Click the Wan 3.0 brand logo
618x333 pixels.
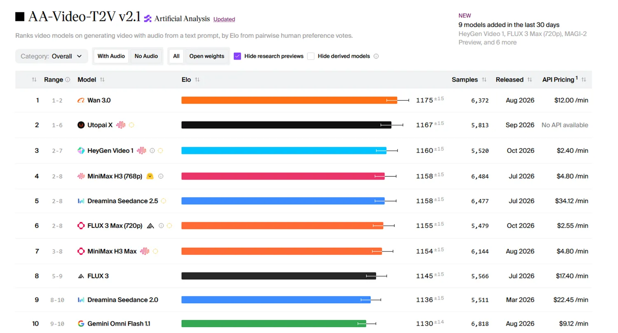tap(81, 100)
